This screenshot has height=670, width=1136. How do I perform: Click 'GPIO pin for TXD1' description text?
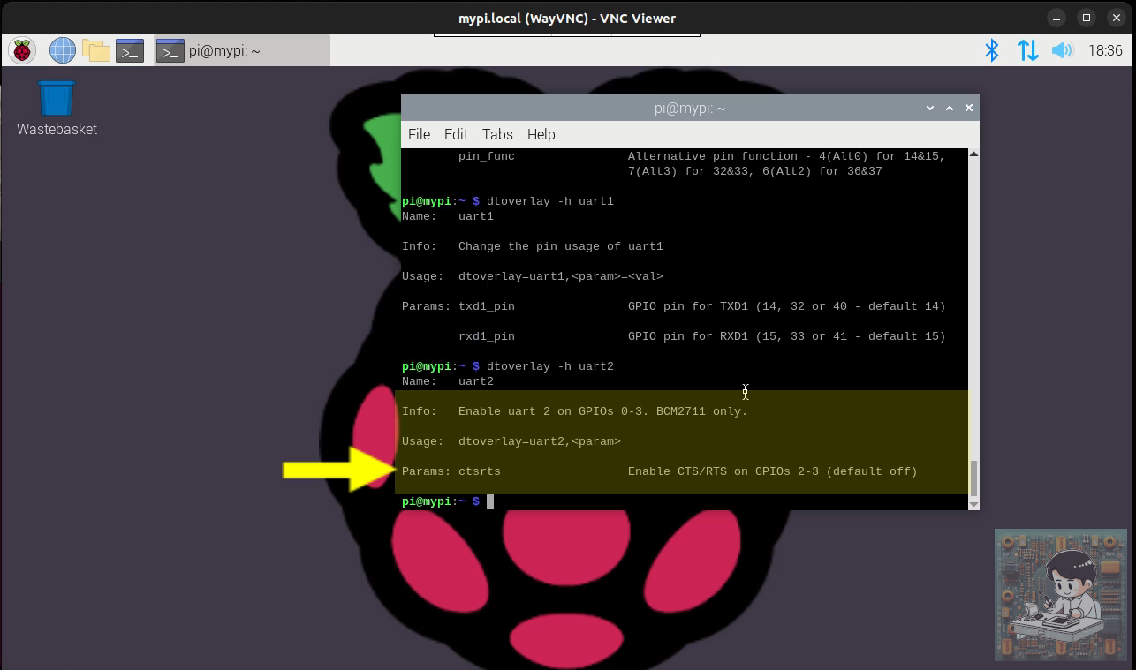tap(787, 306)
